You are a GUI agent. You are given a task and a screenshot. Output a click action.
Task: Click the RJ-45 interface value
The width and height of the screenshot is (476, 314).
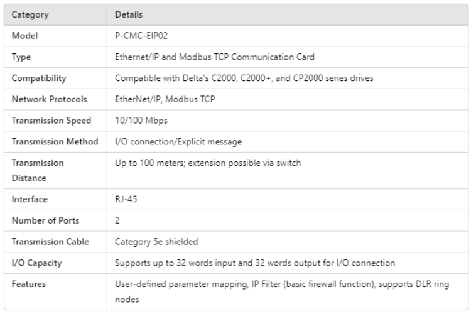click(x=127, y=198)
